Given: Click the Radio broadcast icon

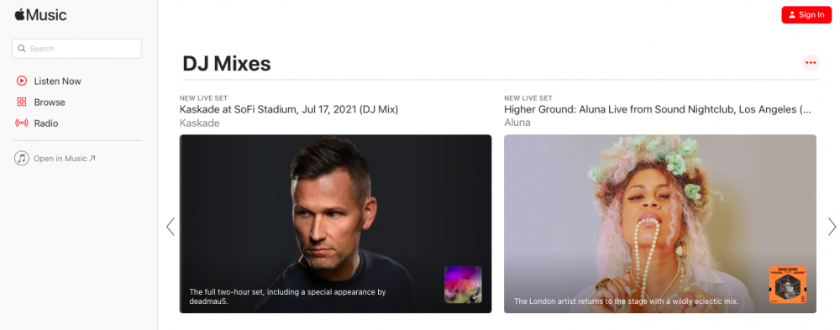Looking at the screenshot, I should [22, 123].
